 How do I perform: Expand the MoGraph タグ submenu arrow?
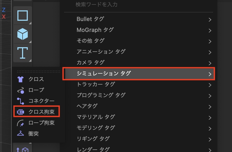(x=210, y=30)
